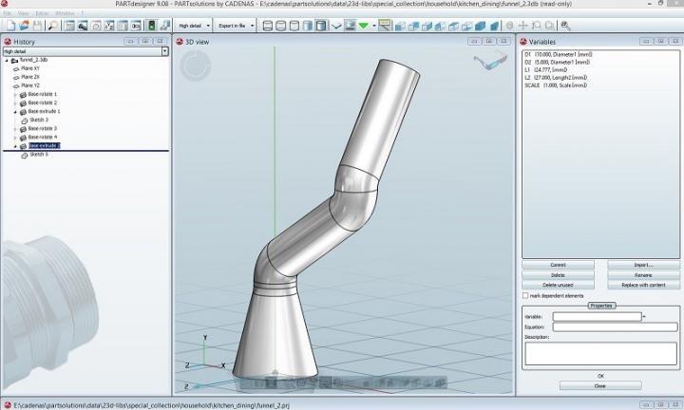This screenshot has width=684, height=410.
Task: Click the music note icon beside traffic light
Action: click(x=164, y=26)
